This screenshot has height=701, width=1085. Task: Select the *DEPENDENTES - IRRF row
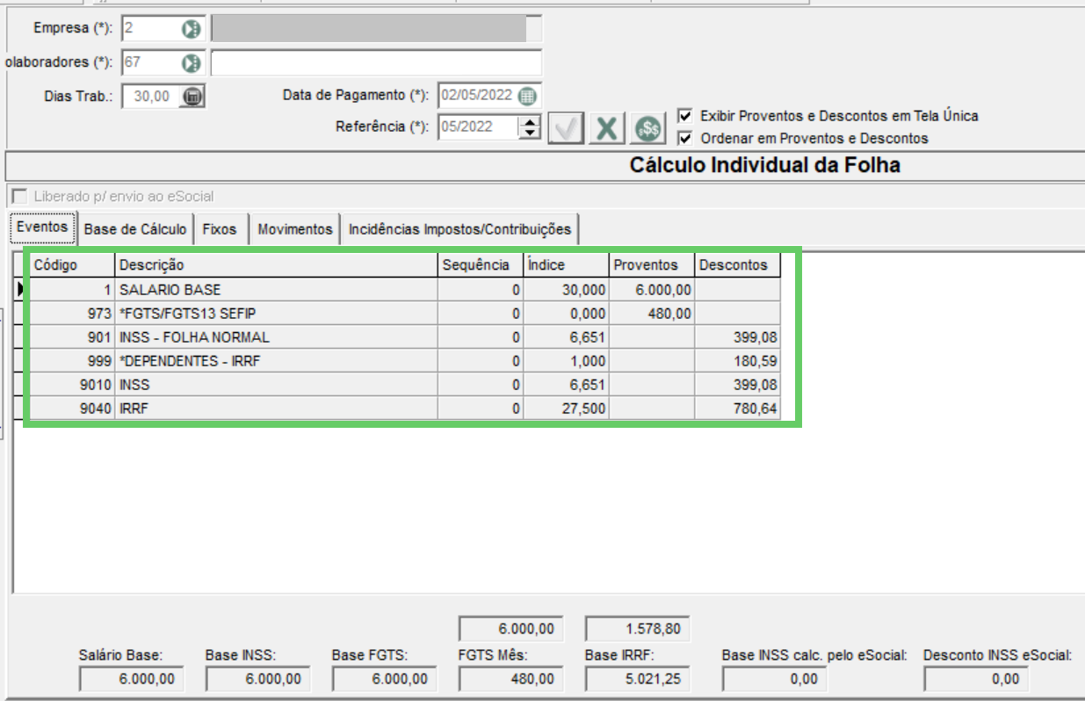coord(405,360)
